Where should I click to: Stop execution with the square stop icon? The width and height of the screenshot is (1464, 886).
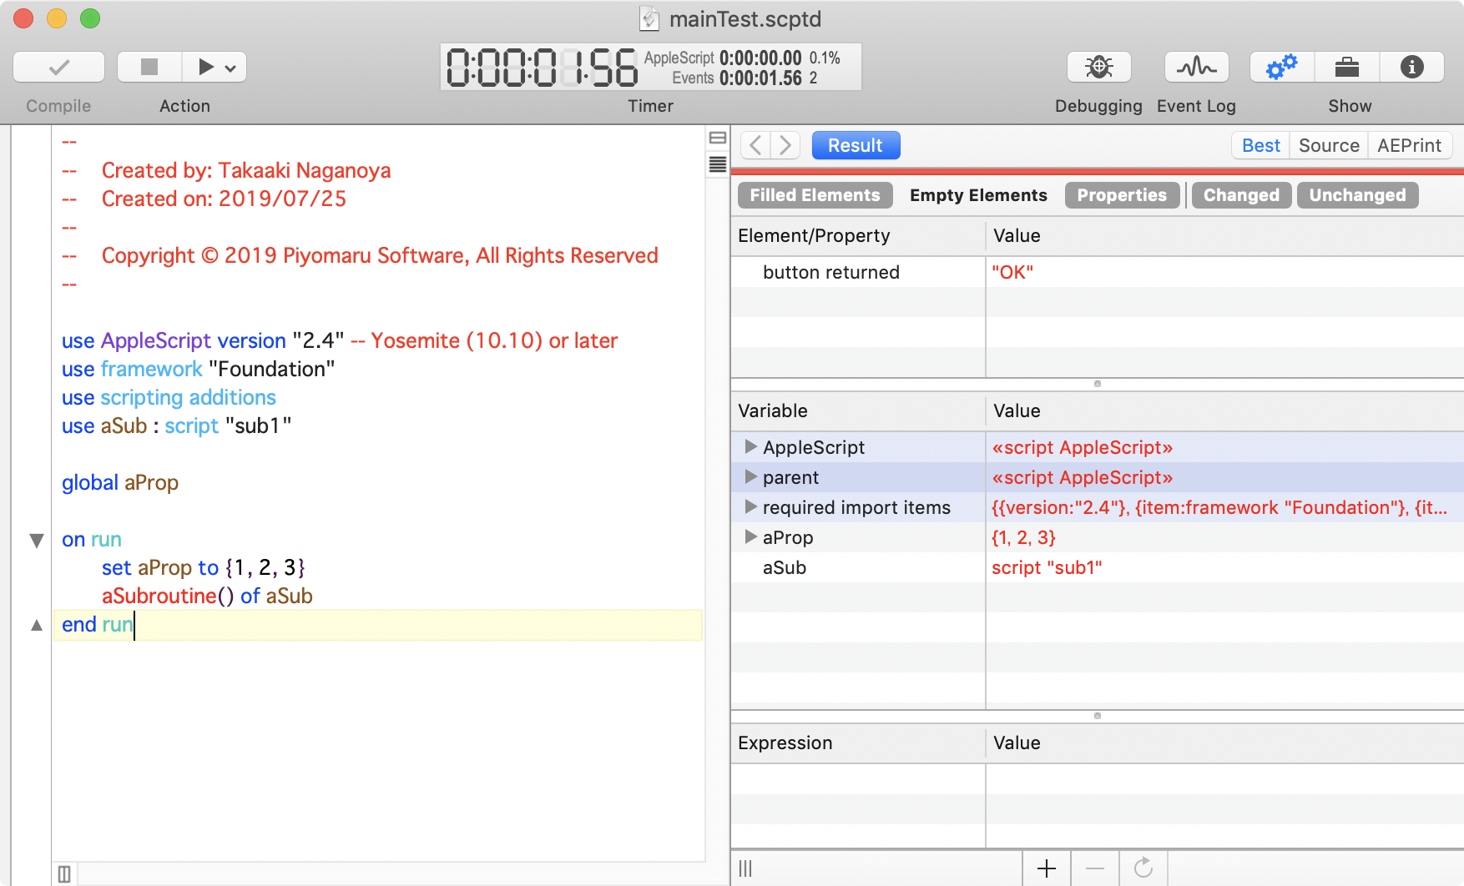148,67
